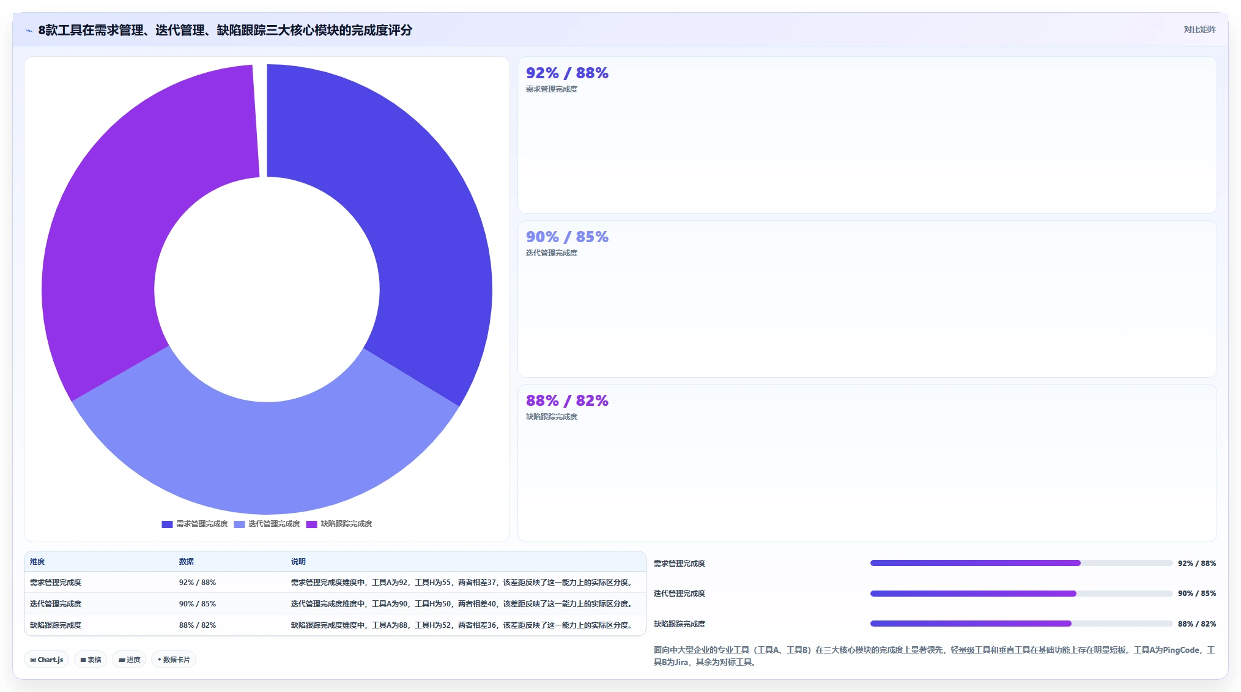Click the 数据 table column header
This screenshot has height=692, width=1241.
click(187, 561)
